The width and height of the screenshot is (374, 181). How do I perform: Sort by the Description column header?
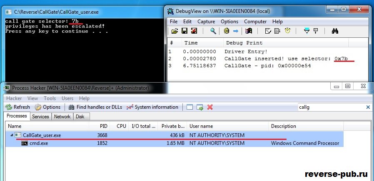306,126
